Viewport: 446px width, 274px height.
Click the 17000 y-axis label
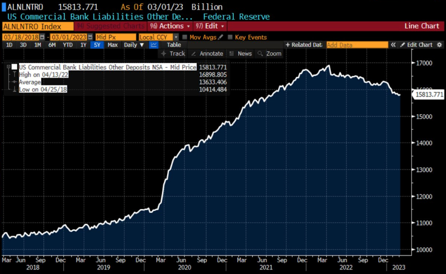coord(423,63)
